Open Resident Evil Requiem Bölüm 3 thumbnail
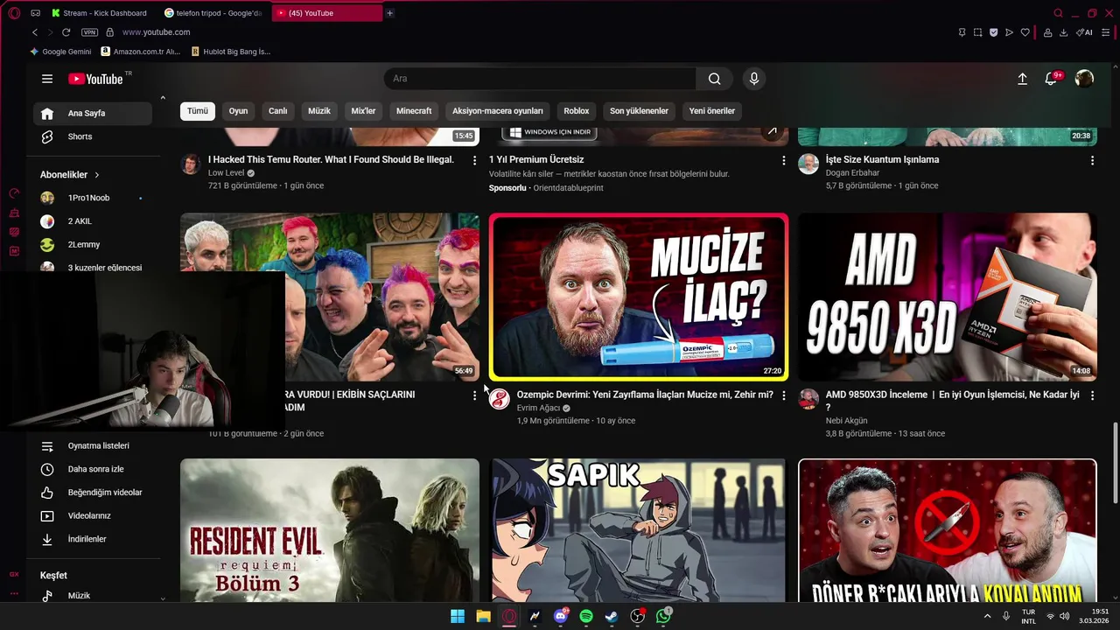 click(x=330, y=530)
